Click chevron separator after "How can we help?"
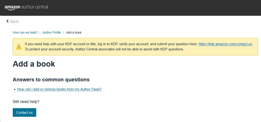Image resolution: width=261 pixels, height=122 pixels. point(40,32)
